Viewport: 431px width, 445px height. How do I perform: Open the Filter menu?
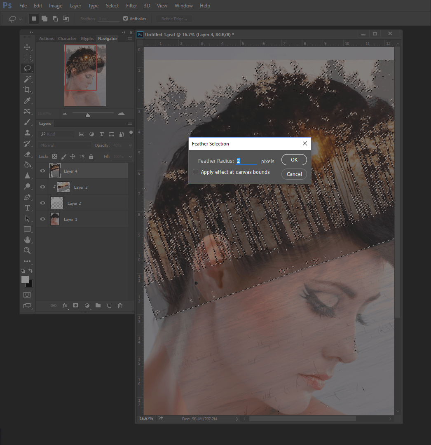pyautogui.click(x=131, y=6)
